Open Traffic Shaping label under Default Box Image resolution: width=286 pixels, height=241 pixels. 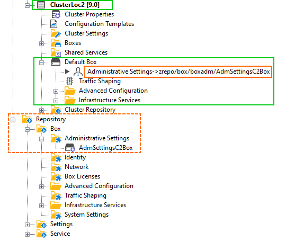pyautogui.click(x=100, y=81)
